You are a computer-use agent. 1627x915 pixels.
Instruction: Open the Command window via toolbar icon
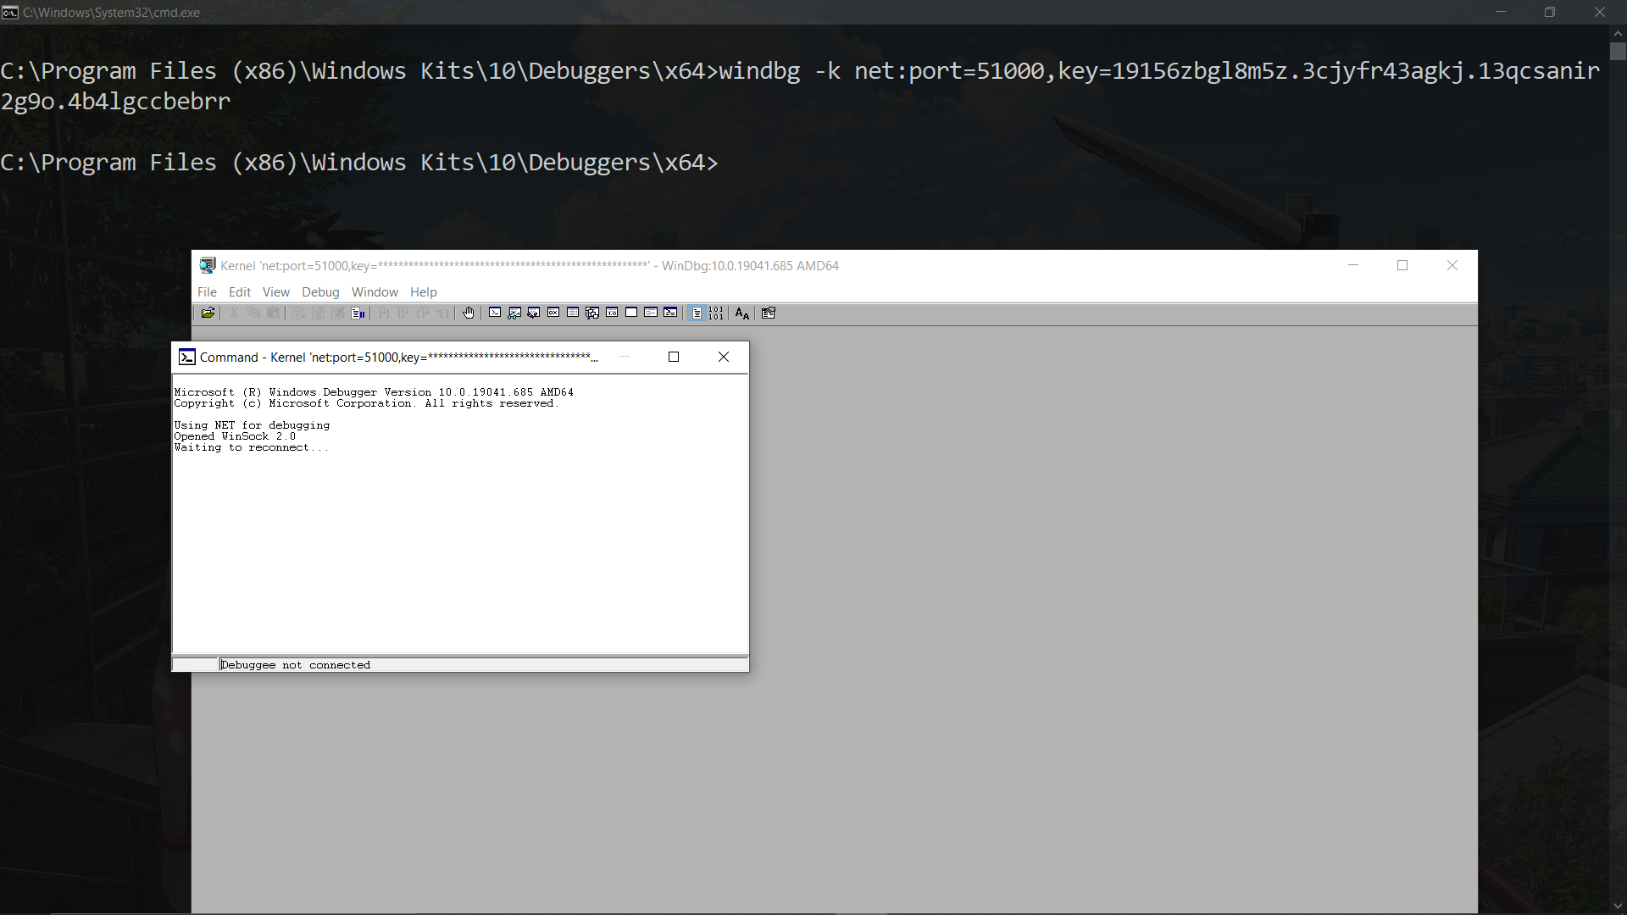coord(495,313)
